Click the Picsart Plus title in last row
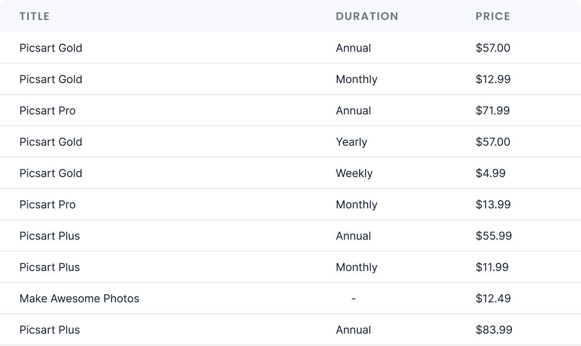This screenshot has height=346, width=581. click(x=49, y=330)
